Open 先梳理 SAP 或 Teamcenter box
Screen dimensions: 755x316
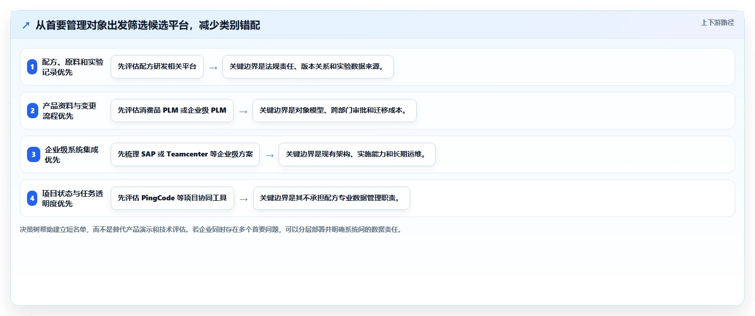pos(185,154)
